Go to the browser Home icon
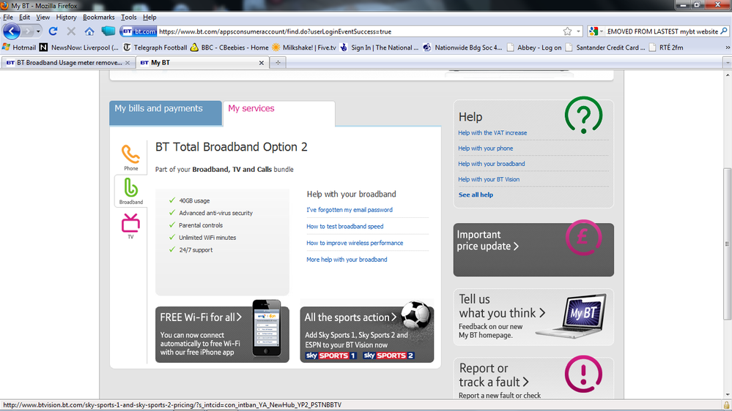 pyautogui.click(x=89, y=31)
